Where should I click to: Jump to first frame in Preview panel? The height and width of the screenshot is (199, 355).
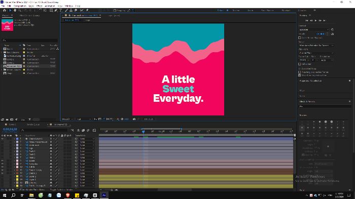pyautogui.click(x=307, y=21)
